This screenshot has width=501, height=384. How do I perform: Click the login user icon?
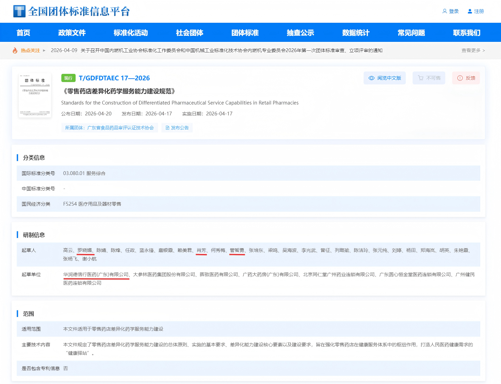click(x=445, y=11)
